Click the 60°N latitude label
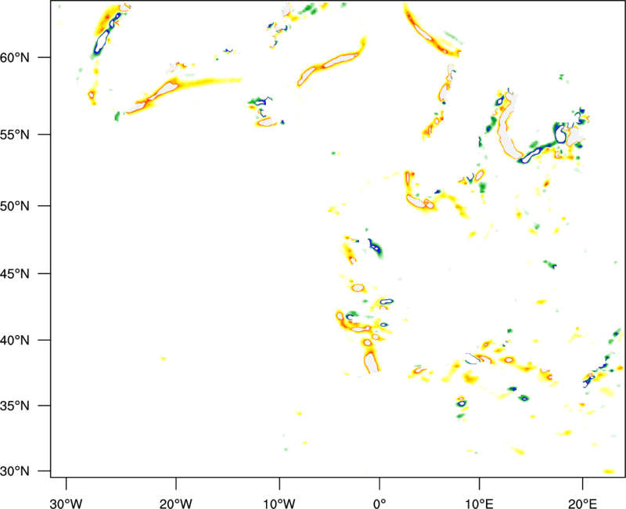The image size is (626, 509). [15, 58]
